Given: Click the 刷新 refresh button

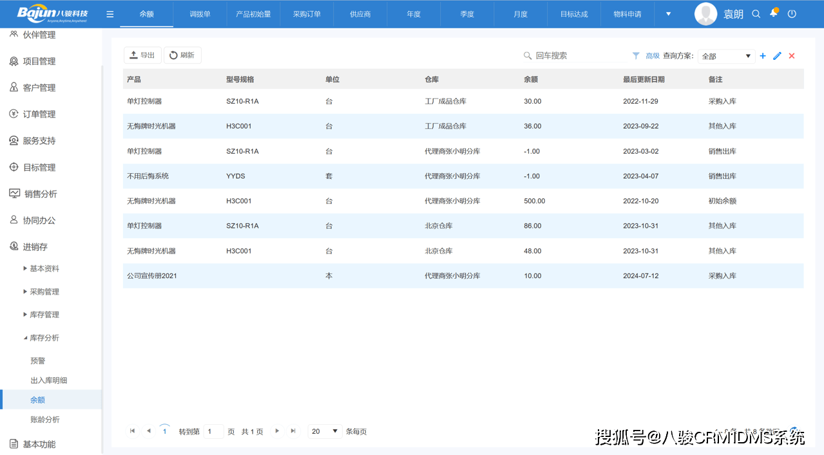Looking at the screenshot, I should (182, 55).
